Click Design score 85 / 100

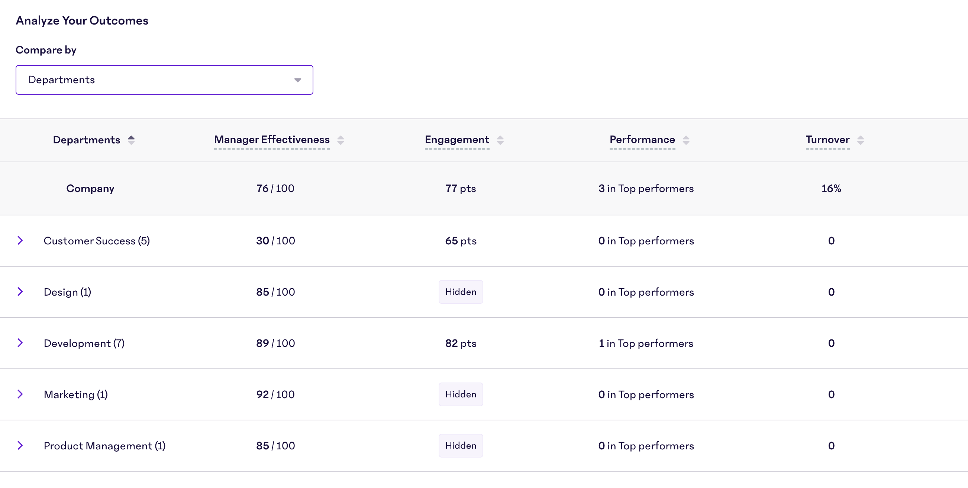tap(275, 292)
